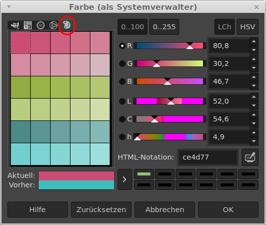Click the Zurücksetzen reset button

(101, 210)
